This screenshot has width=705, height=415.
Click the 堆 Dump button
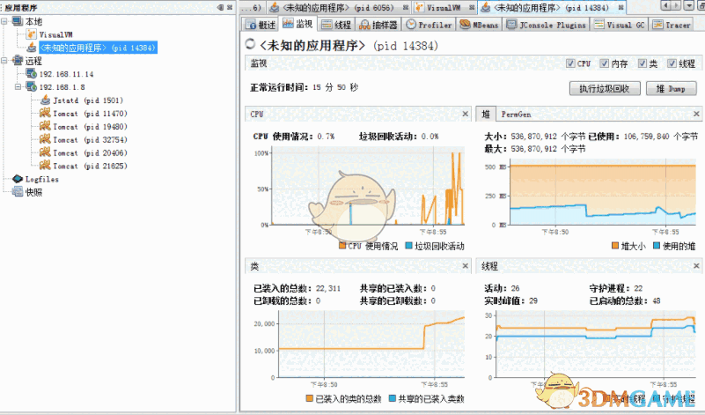[671, 89]
